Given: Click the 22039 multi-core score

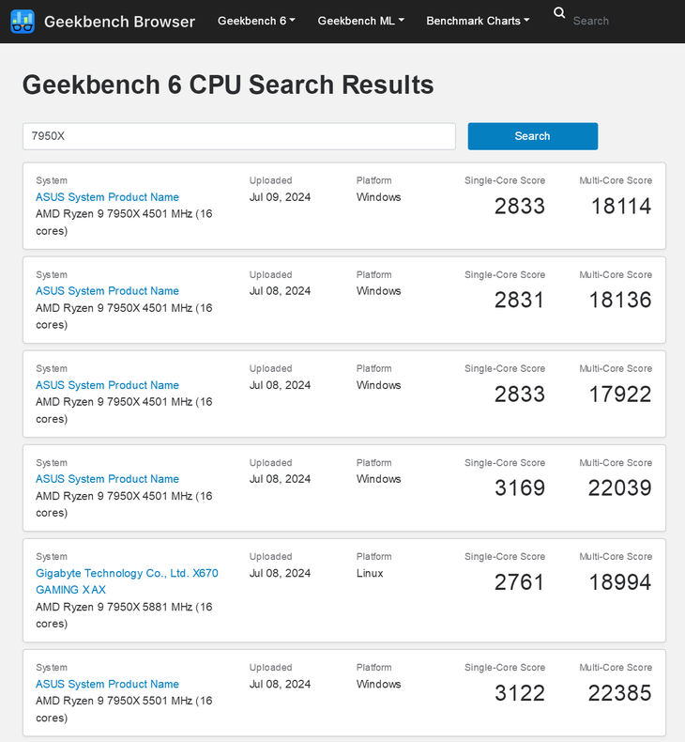Looking at the screenshot, I should click(620, 487).
